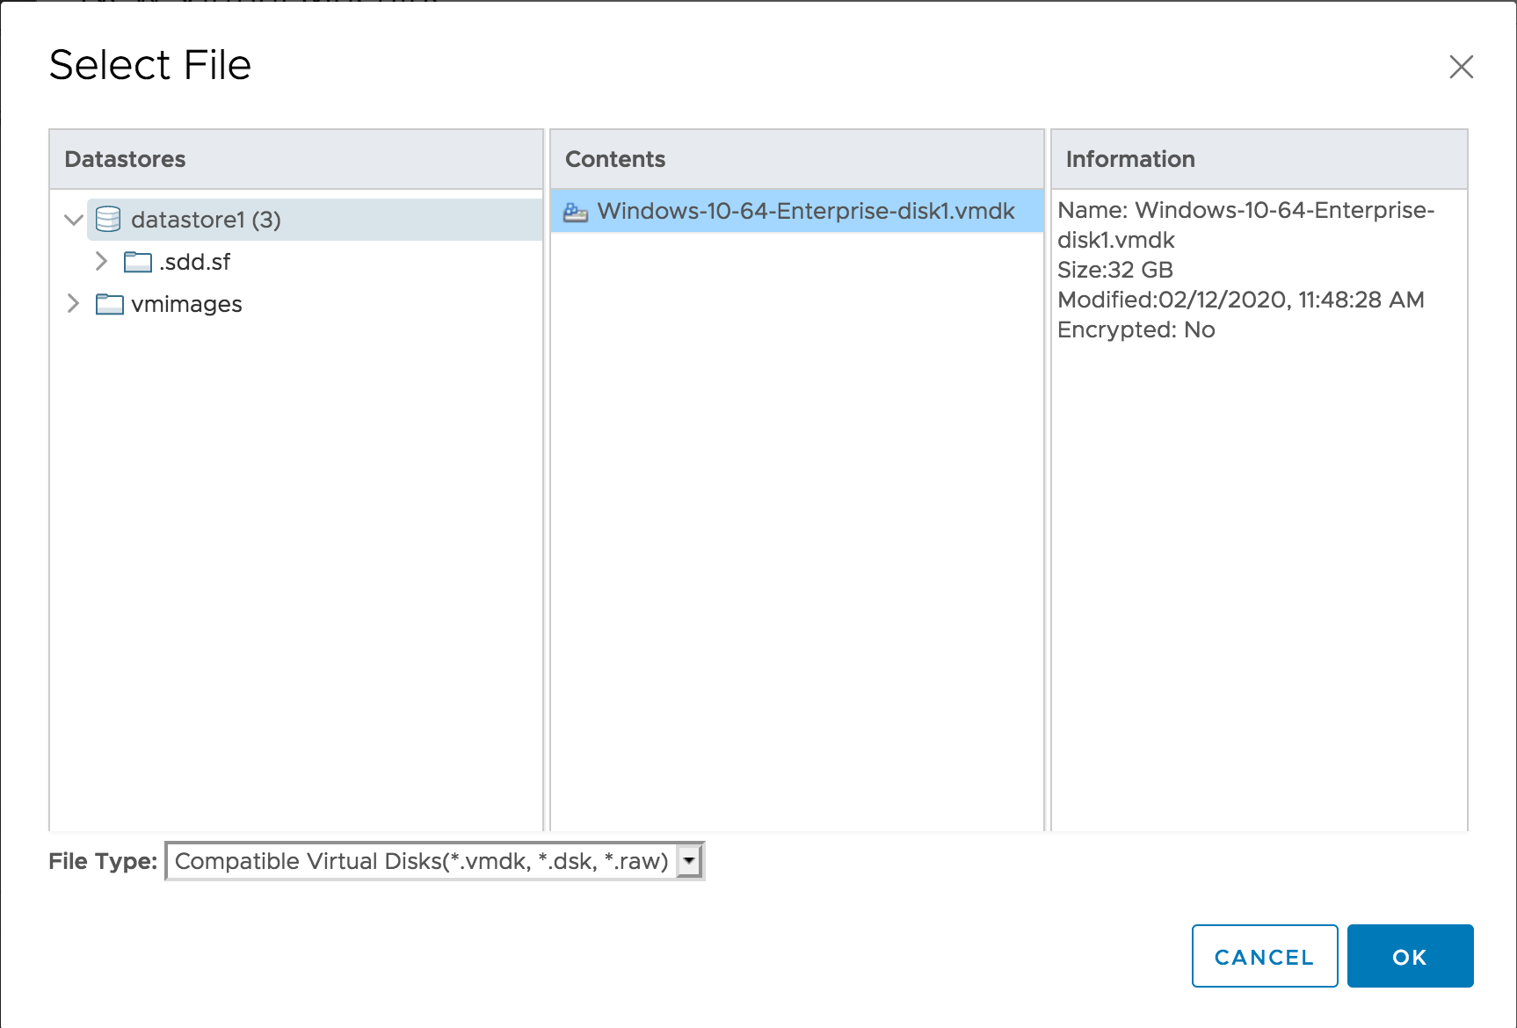Screen dimensions: 1517x1028
Task: Click the OK button
Action: (x=1410, y=956)
